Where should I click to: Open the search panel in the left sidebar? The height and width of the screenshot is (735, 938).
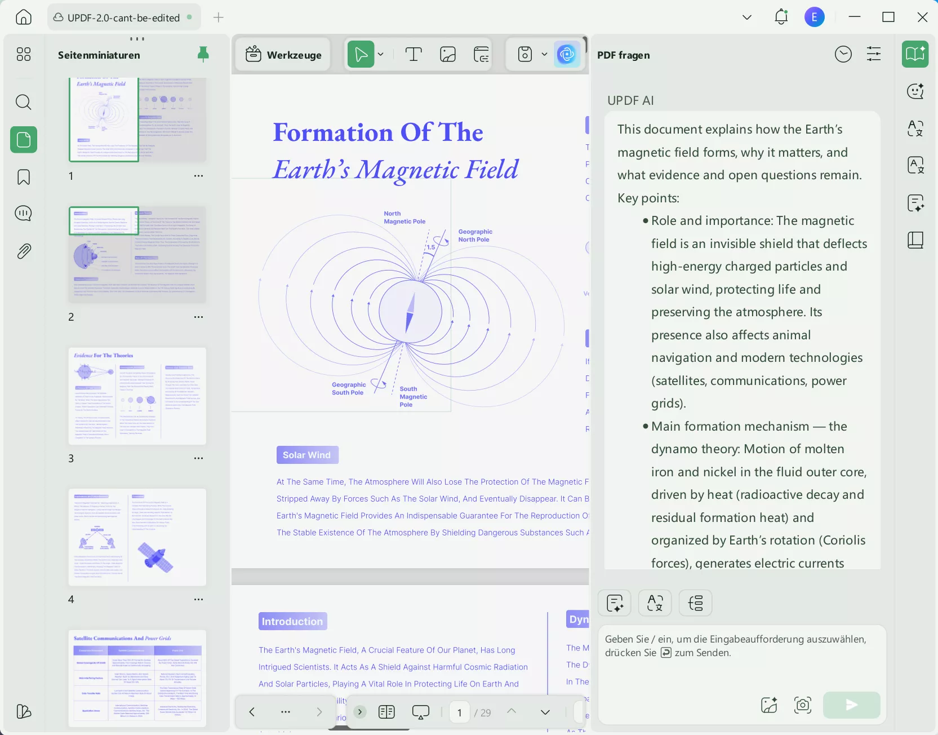(23, 103)
